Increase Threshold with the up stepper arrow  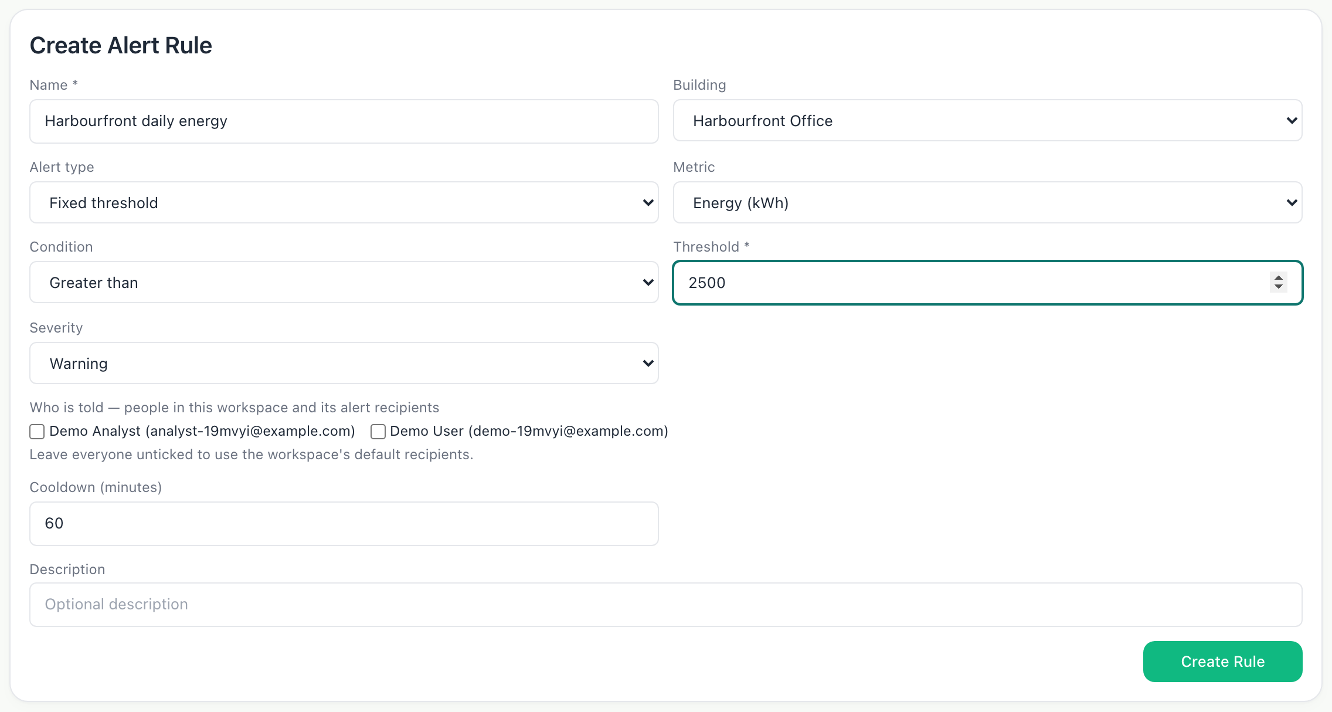pyautogui.click(x=1279, y=277)
